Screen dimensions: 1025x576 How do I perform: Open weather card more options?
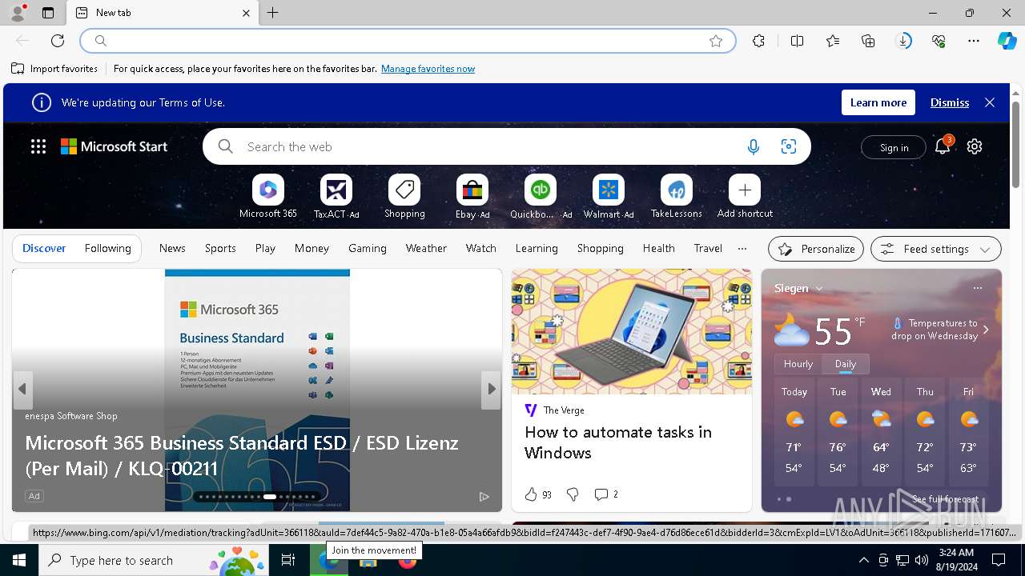(977, 288)
